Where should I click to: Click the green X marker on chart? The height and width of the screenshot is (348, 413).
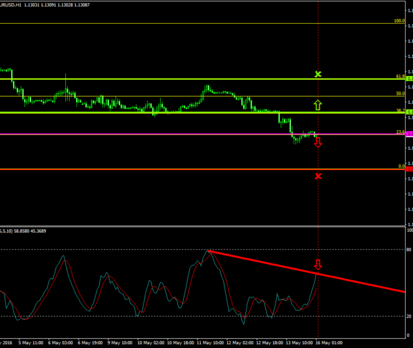click(x=317, y=75)
